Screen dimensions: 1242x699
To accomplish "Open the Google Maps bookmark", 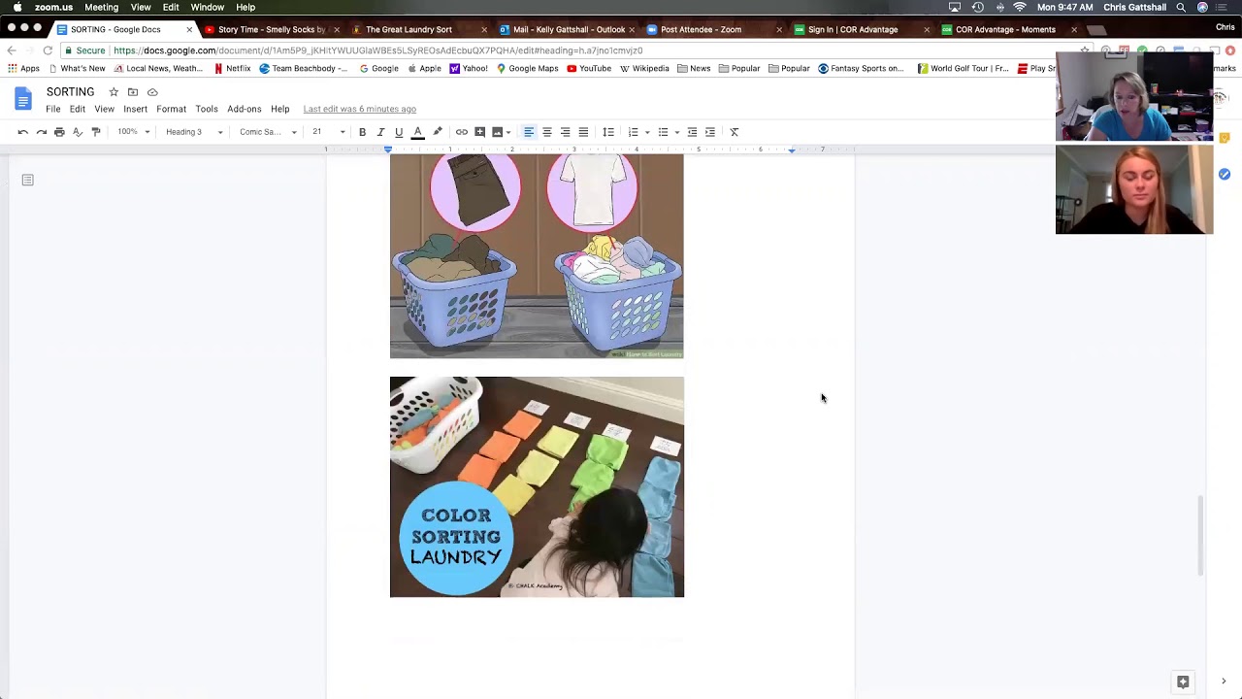I will tap(527, 68).
